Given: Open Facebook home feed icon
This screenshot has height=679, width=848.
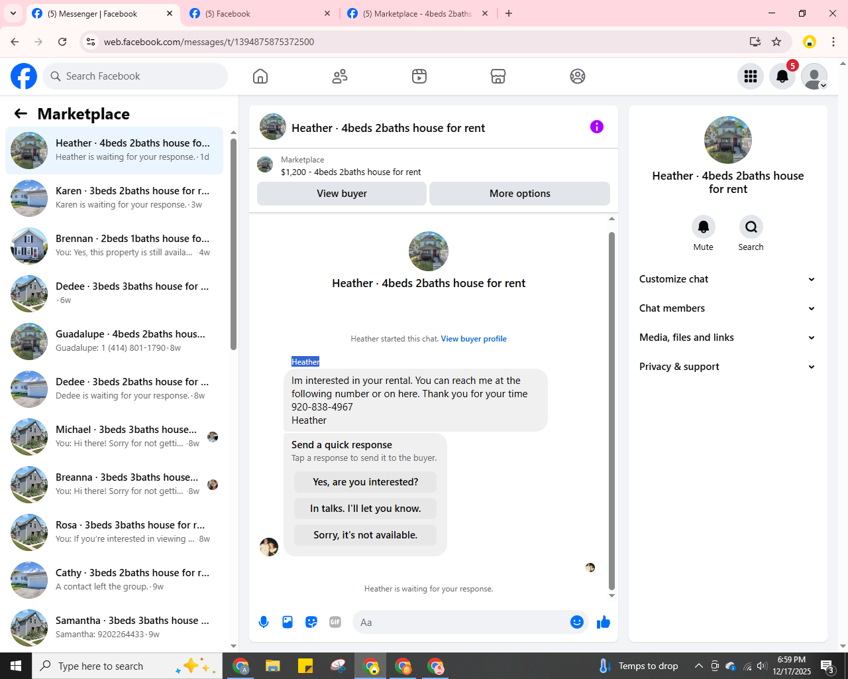Looking at the screenshot, I should 260,76.
